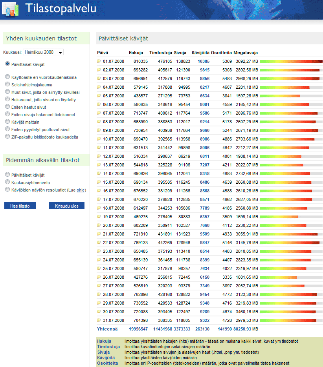Select Käyttöaste eri vuorokaudenaikoina radio option

(7, 77)
